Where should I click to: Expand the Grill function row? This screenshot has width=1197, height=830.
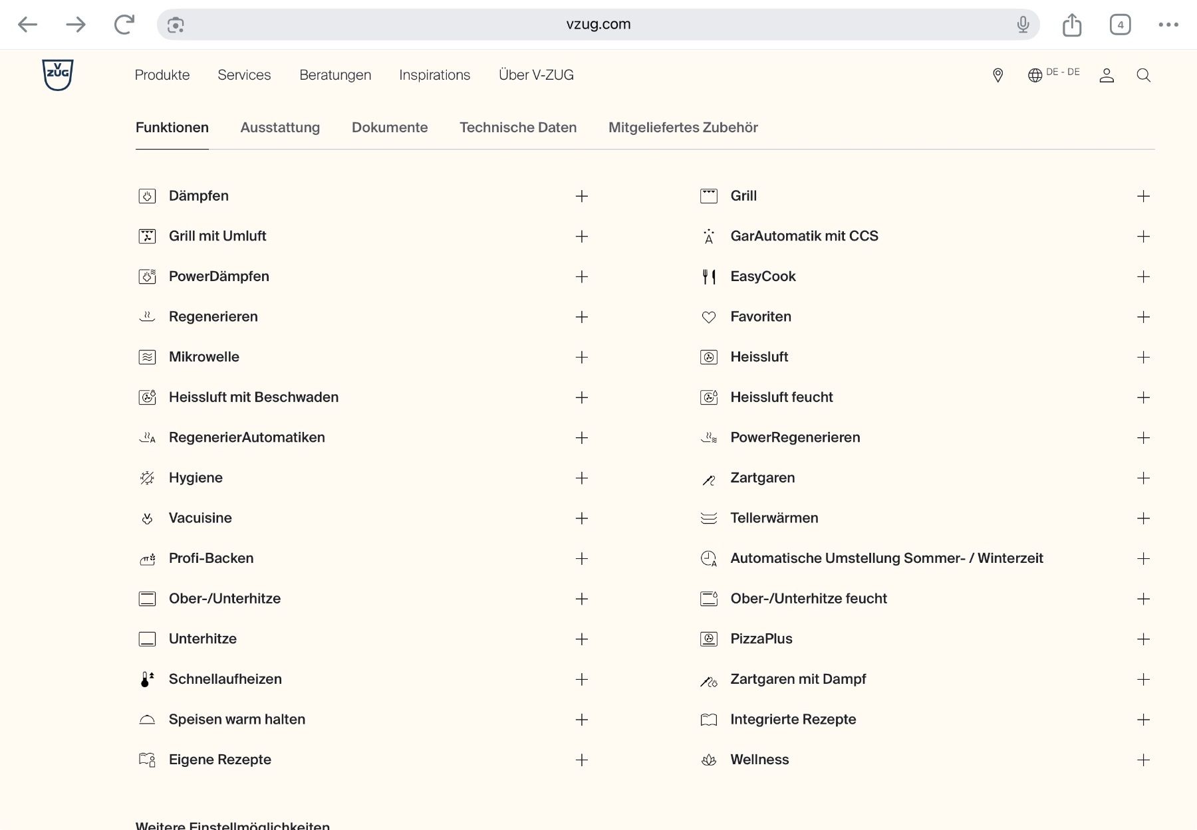pyautogui.click(x=1143, y=196)
